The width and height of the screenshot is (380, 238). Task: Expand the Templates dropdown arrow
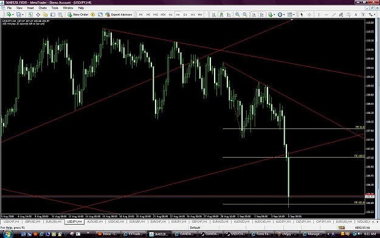tap(294, 15)
